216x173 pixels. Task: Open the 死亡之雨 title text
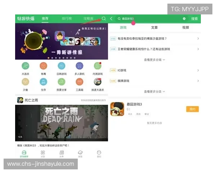(x=31, y=100)
